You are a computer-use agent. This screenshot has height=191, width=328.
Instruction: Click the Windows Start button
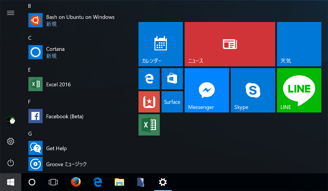click(x=11, y=182)
